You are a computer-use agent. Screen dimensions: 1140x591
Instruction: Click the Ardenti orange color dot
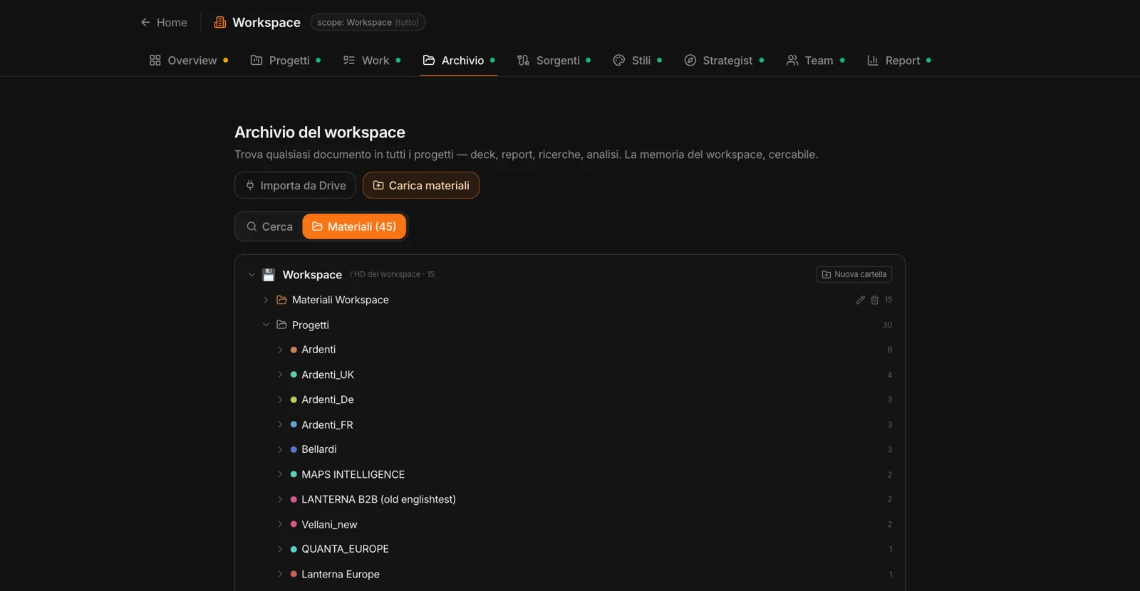[x=294, y=350]
